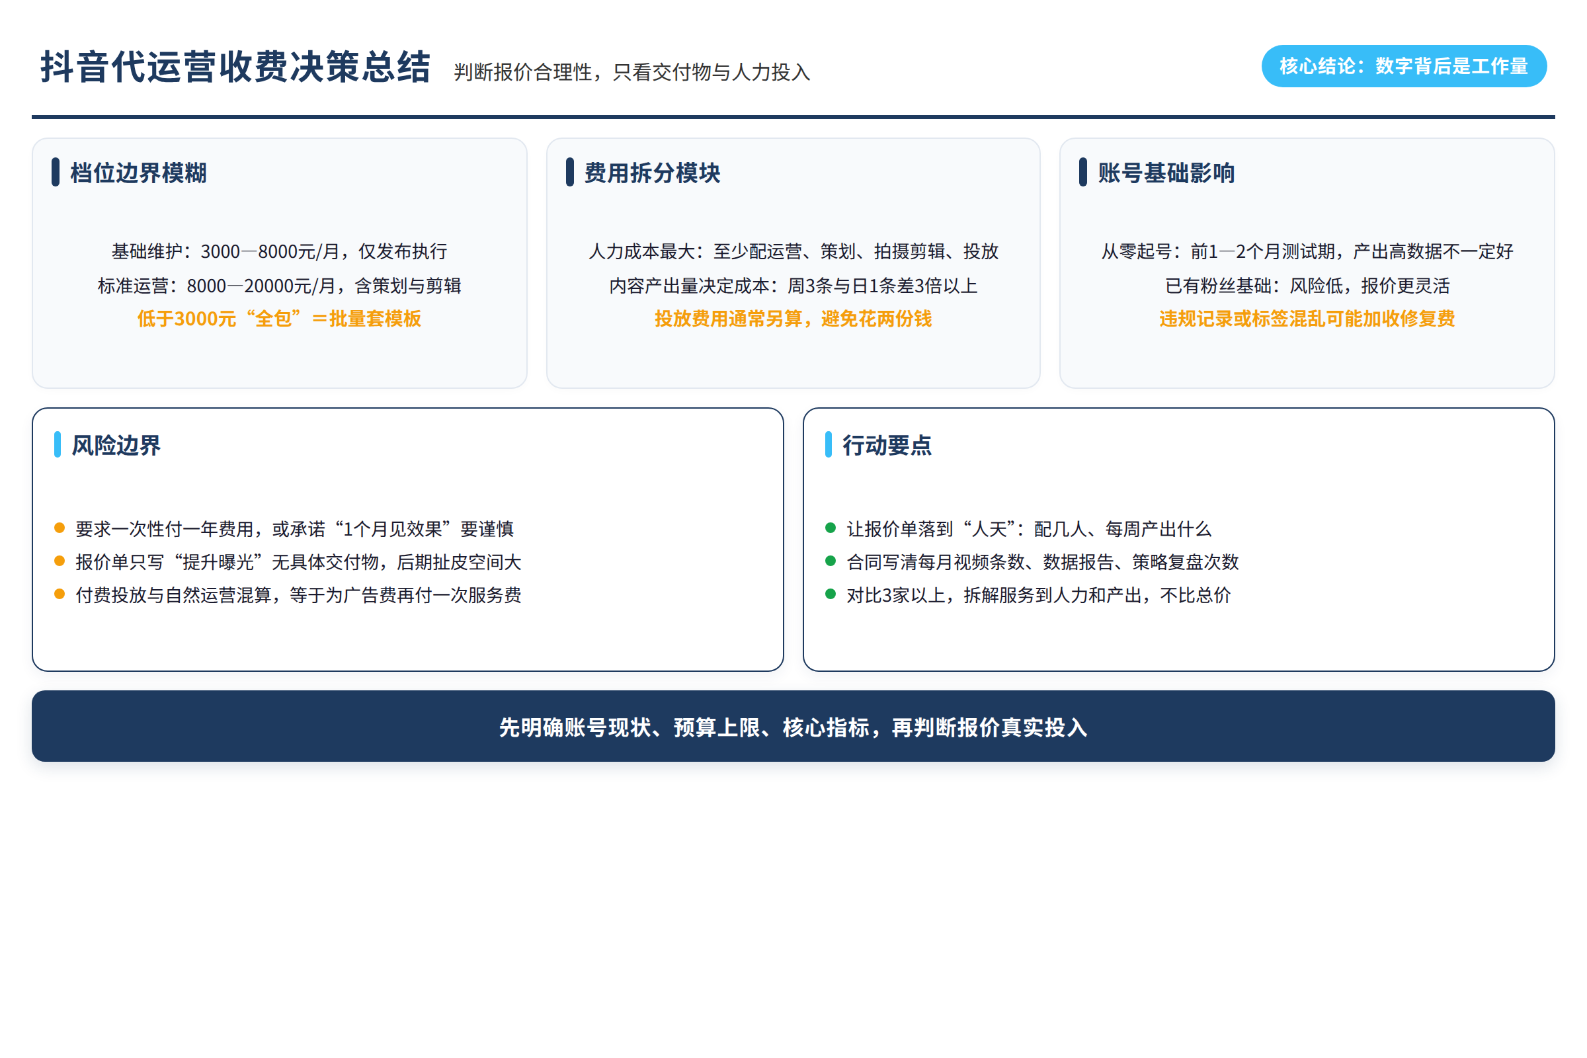Click the green dot before 合同写清每月视频条数
1587x1058 pixels.
coord(831,561)
